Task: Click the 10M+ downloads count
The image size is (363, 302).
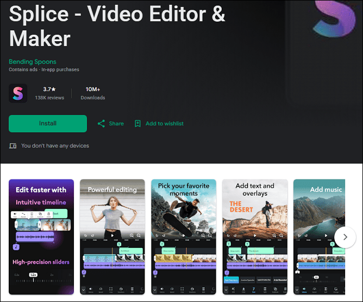Action: (x=93, y=89)
